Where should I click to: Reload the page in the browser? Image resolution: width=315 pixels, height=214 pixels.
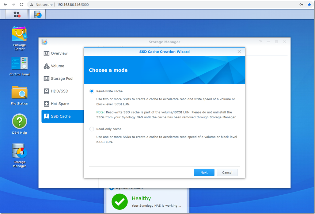[21, 4]
